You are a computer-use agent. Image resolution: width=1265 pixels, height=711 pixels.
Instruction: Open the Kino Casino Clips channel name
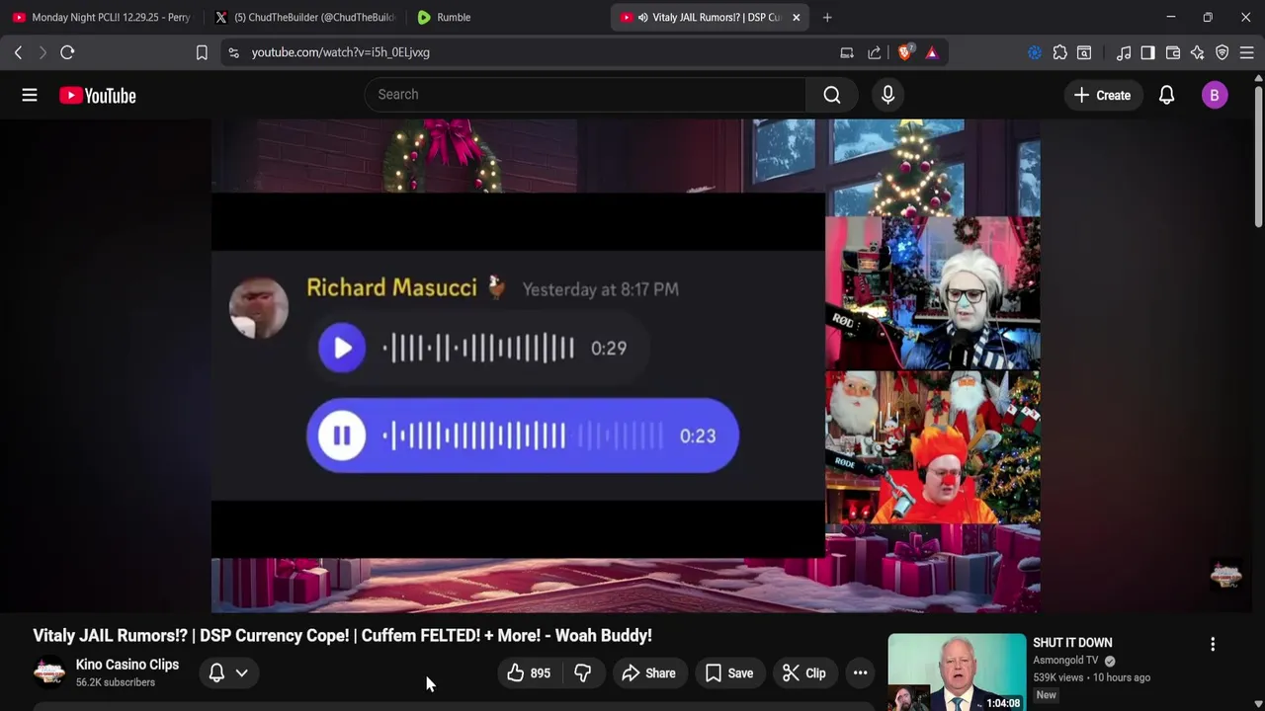tap(127, 665)
